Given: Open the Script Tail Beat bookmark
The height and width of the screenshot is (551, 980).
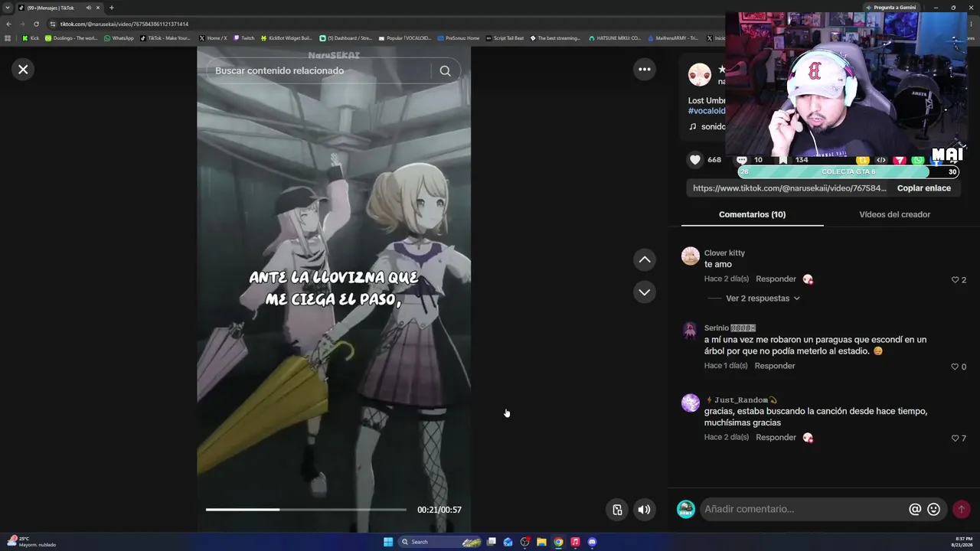Looking at the screenshot, I should coord(505,38).
